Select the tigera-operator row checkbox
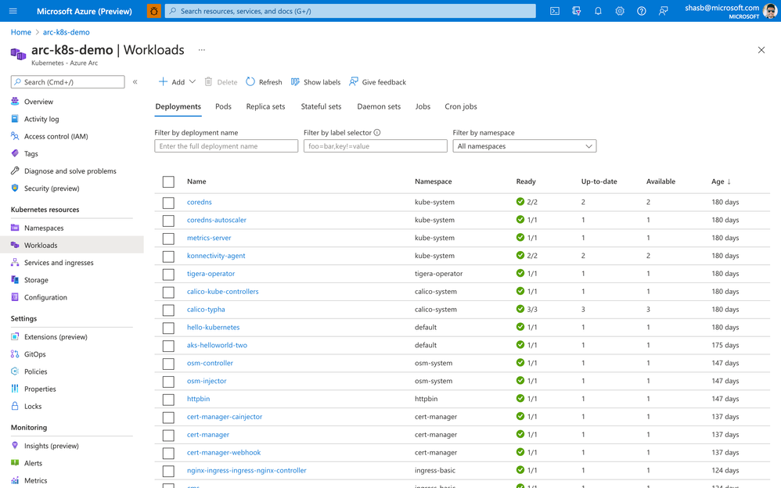781x488 pixels. click(x=168, y=274)
